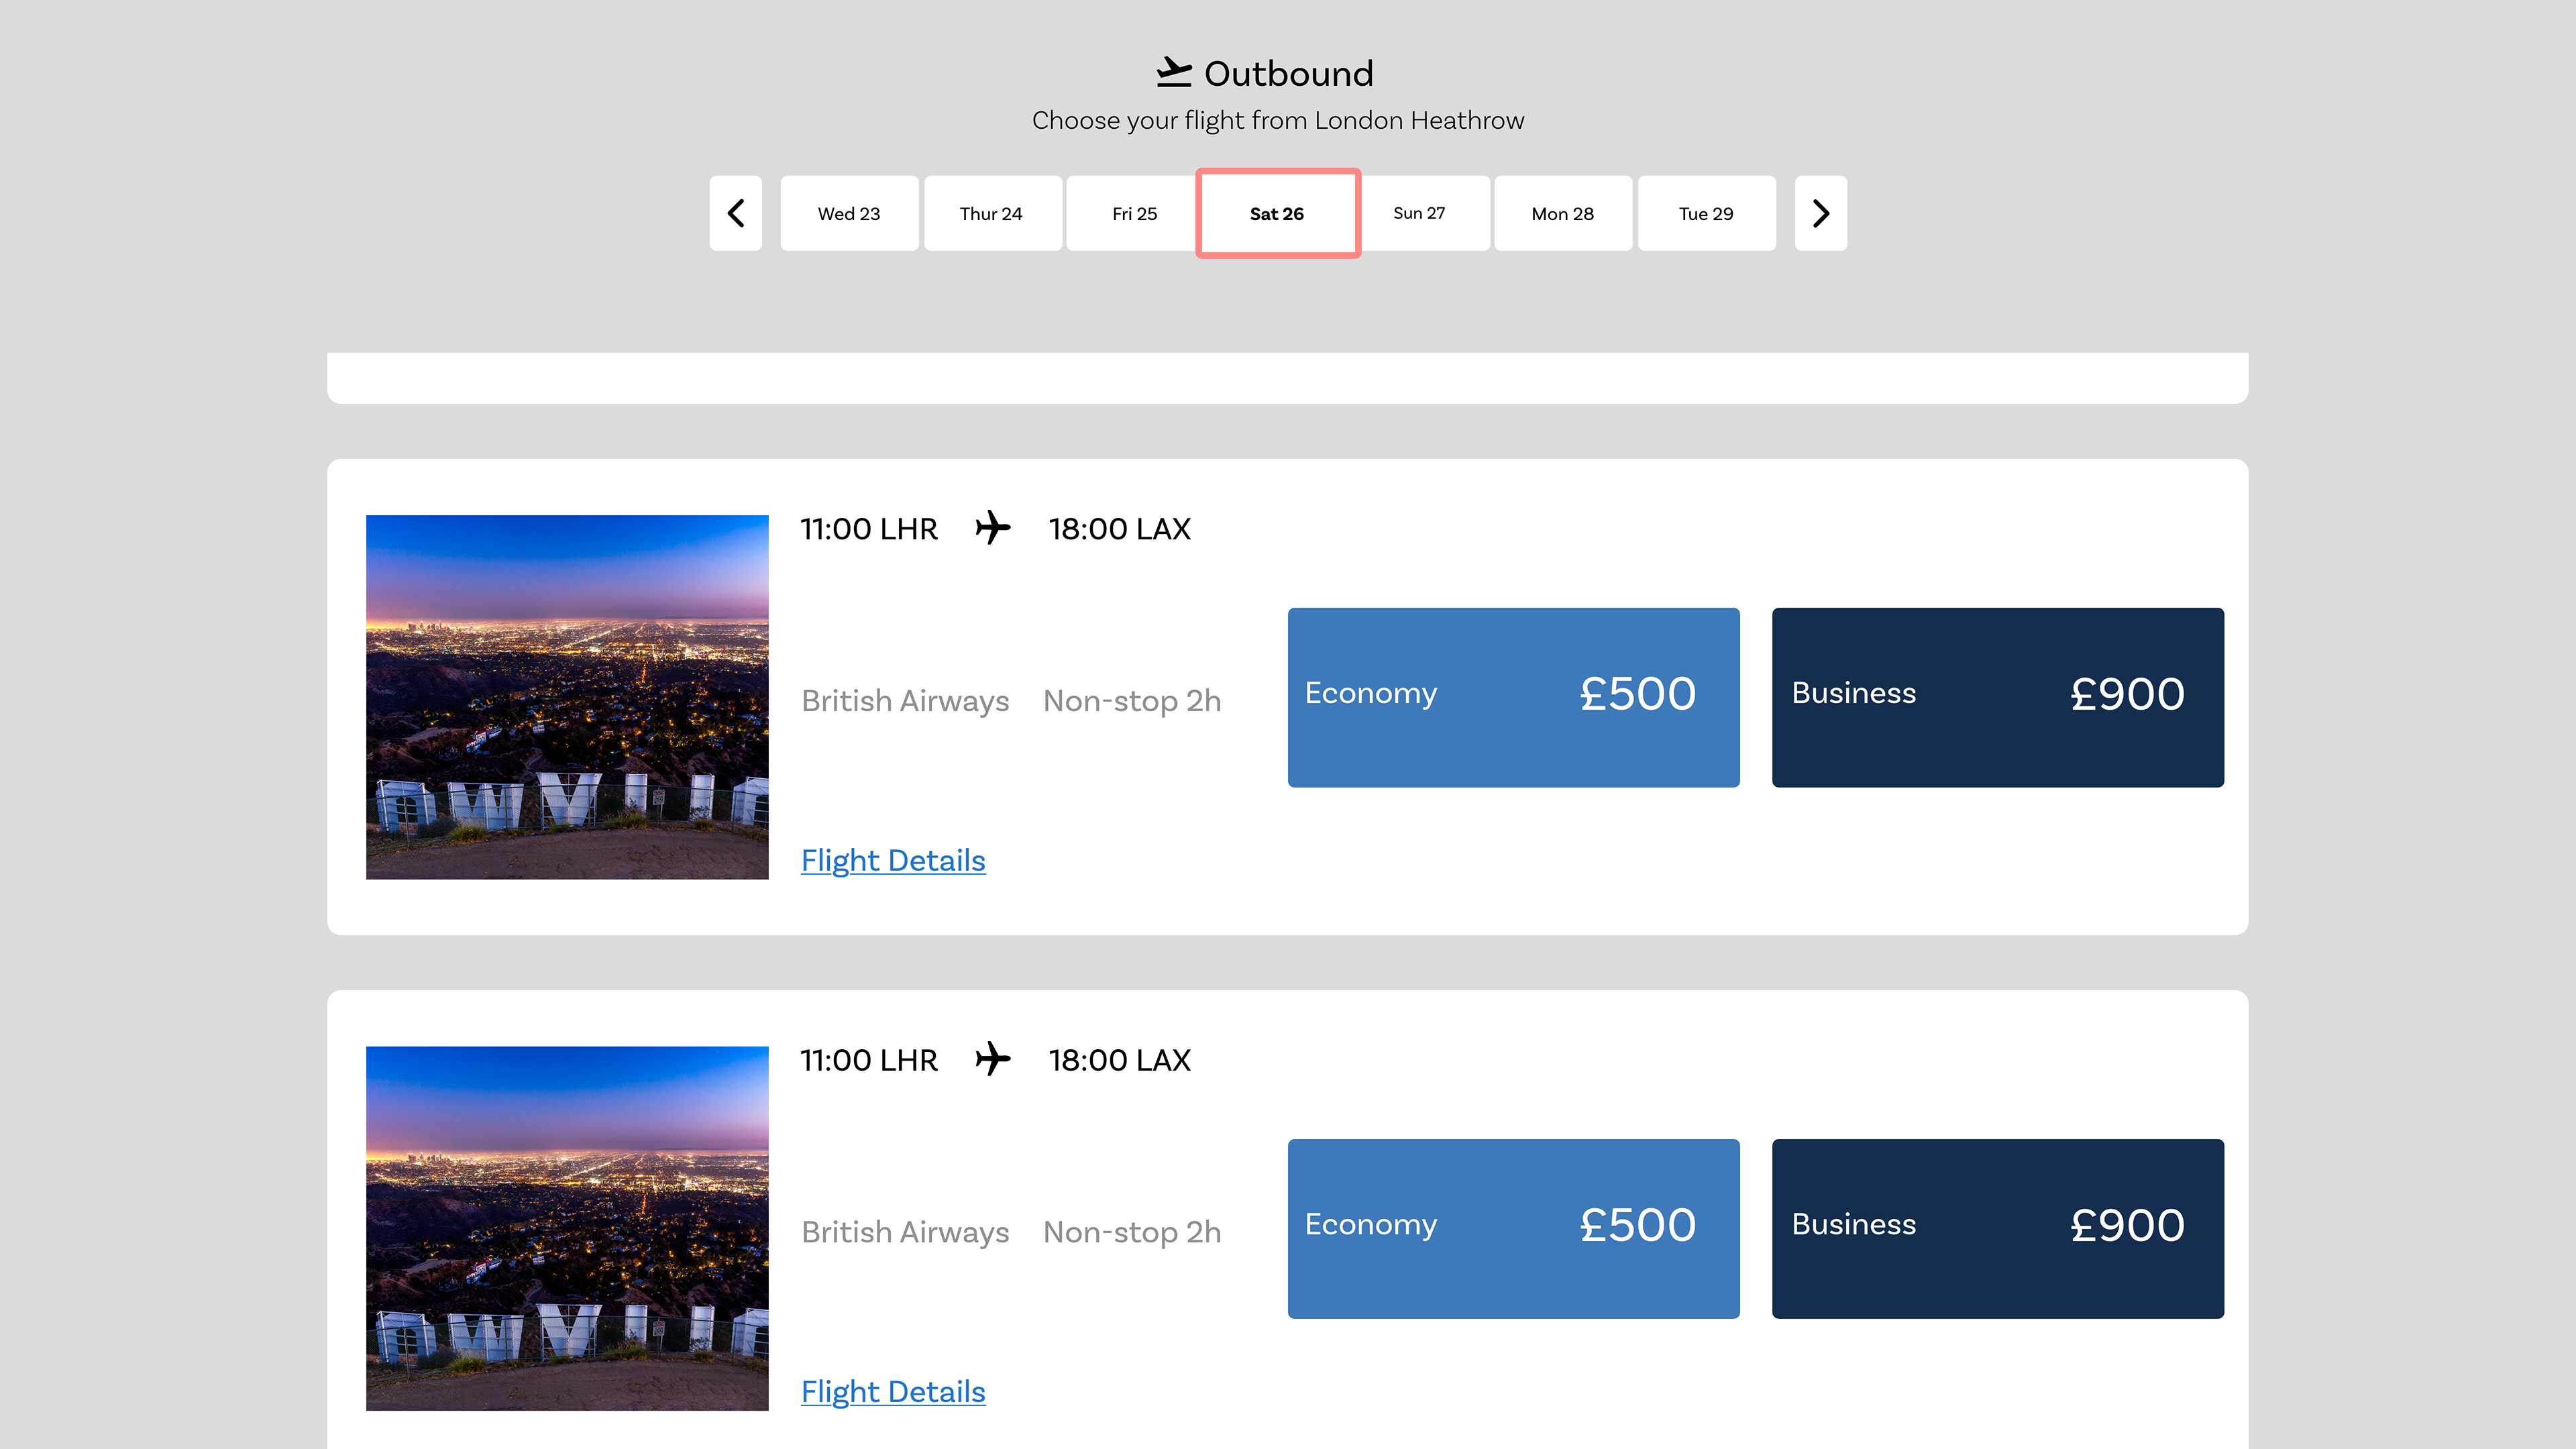Select Thur 24 date tab

coord(992,213)
